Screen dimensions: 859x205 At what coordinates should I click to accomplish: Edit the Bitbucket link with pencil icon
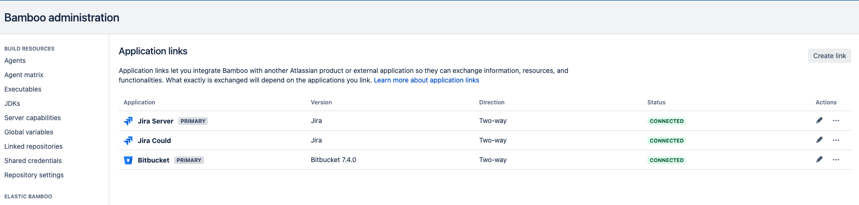[x=819, y=160]
